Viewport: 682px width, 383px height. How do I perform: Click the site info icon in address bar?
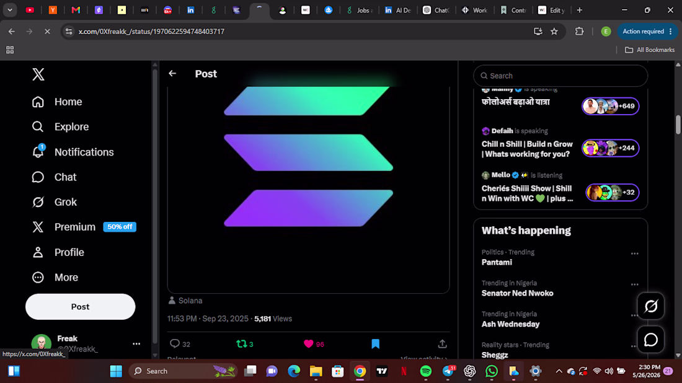click(x=69, y=32)
